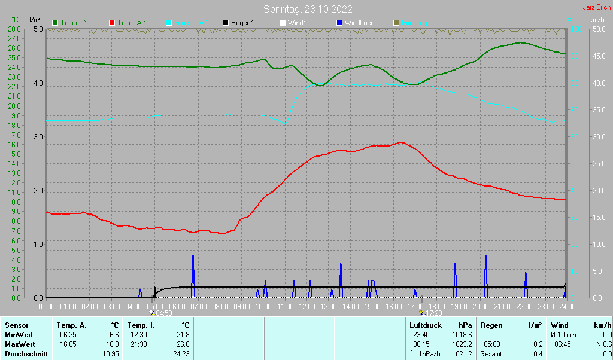Click the Temp. I. average value '24.23'
The height and width of the screenshot is (360, 613).
181,354
